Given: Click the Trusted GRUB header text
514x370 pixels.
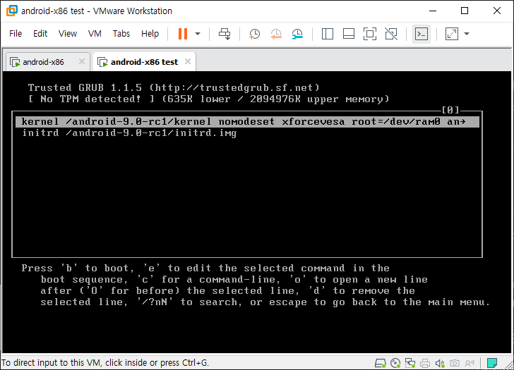Looking at the screenshot, I should 174,87.
